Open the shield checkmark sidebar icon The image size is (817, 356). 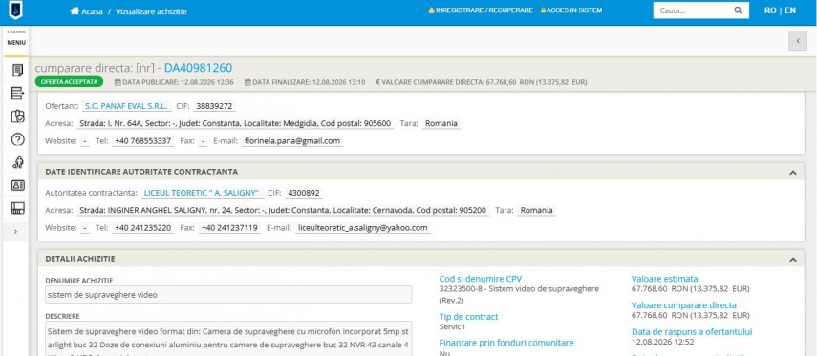click(17, 116)
